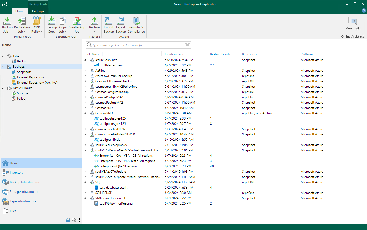Sort by the Job Name column header
The height and width of the screenshot is (230, 367).
93,54
